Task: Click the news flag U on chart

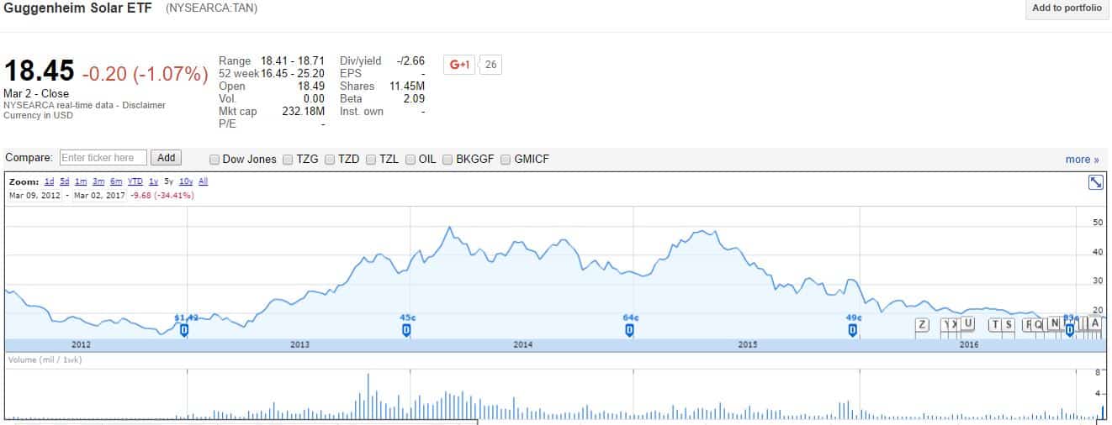Action: pos(968,323)
